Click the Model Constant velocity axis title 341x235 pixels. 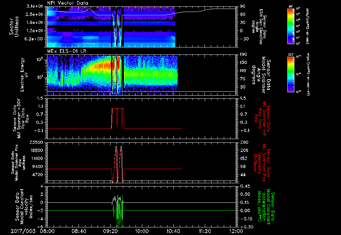click(24, 206)
